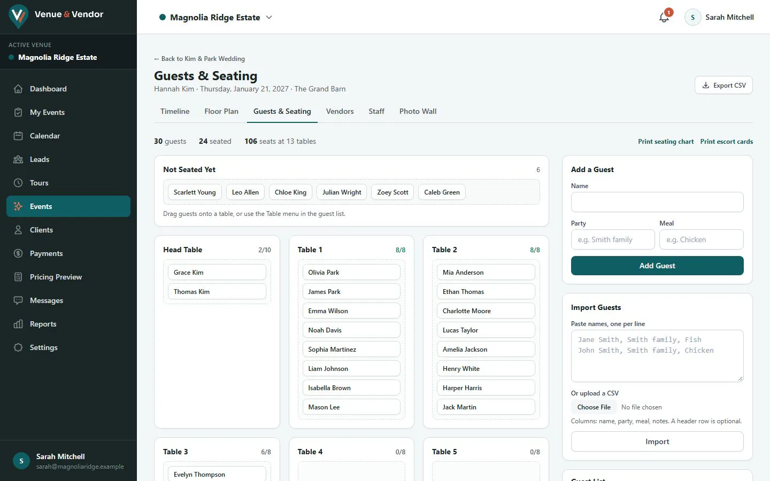Select unseated guest Scarlett Young
This screenshot has height=481, width=770.
195,192
